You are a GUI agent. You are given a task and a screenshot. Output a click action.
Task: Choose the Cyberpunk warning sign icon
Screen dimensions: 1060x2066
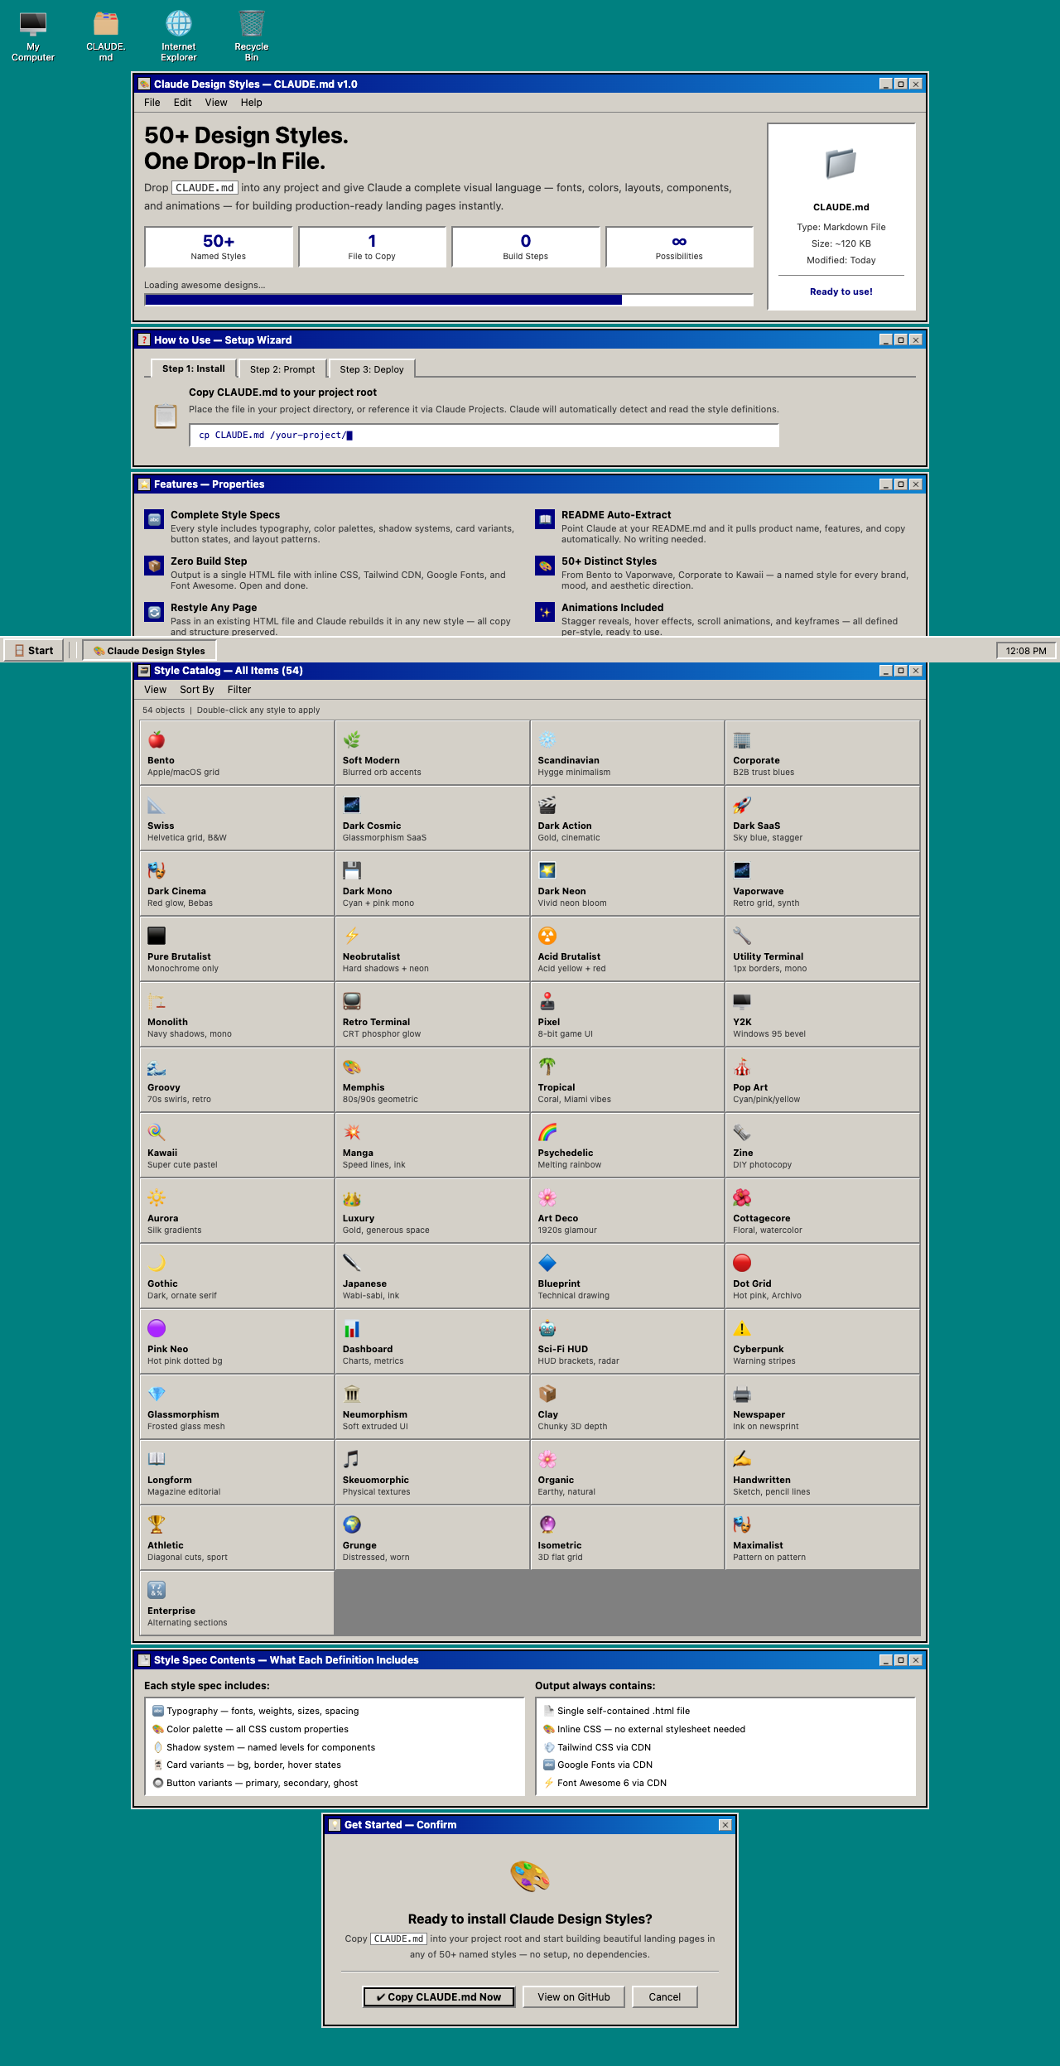[x=741, y=1328]
